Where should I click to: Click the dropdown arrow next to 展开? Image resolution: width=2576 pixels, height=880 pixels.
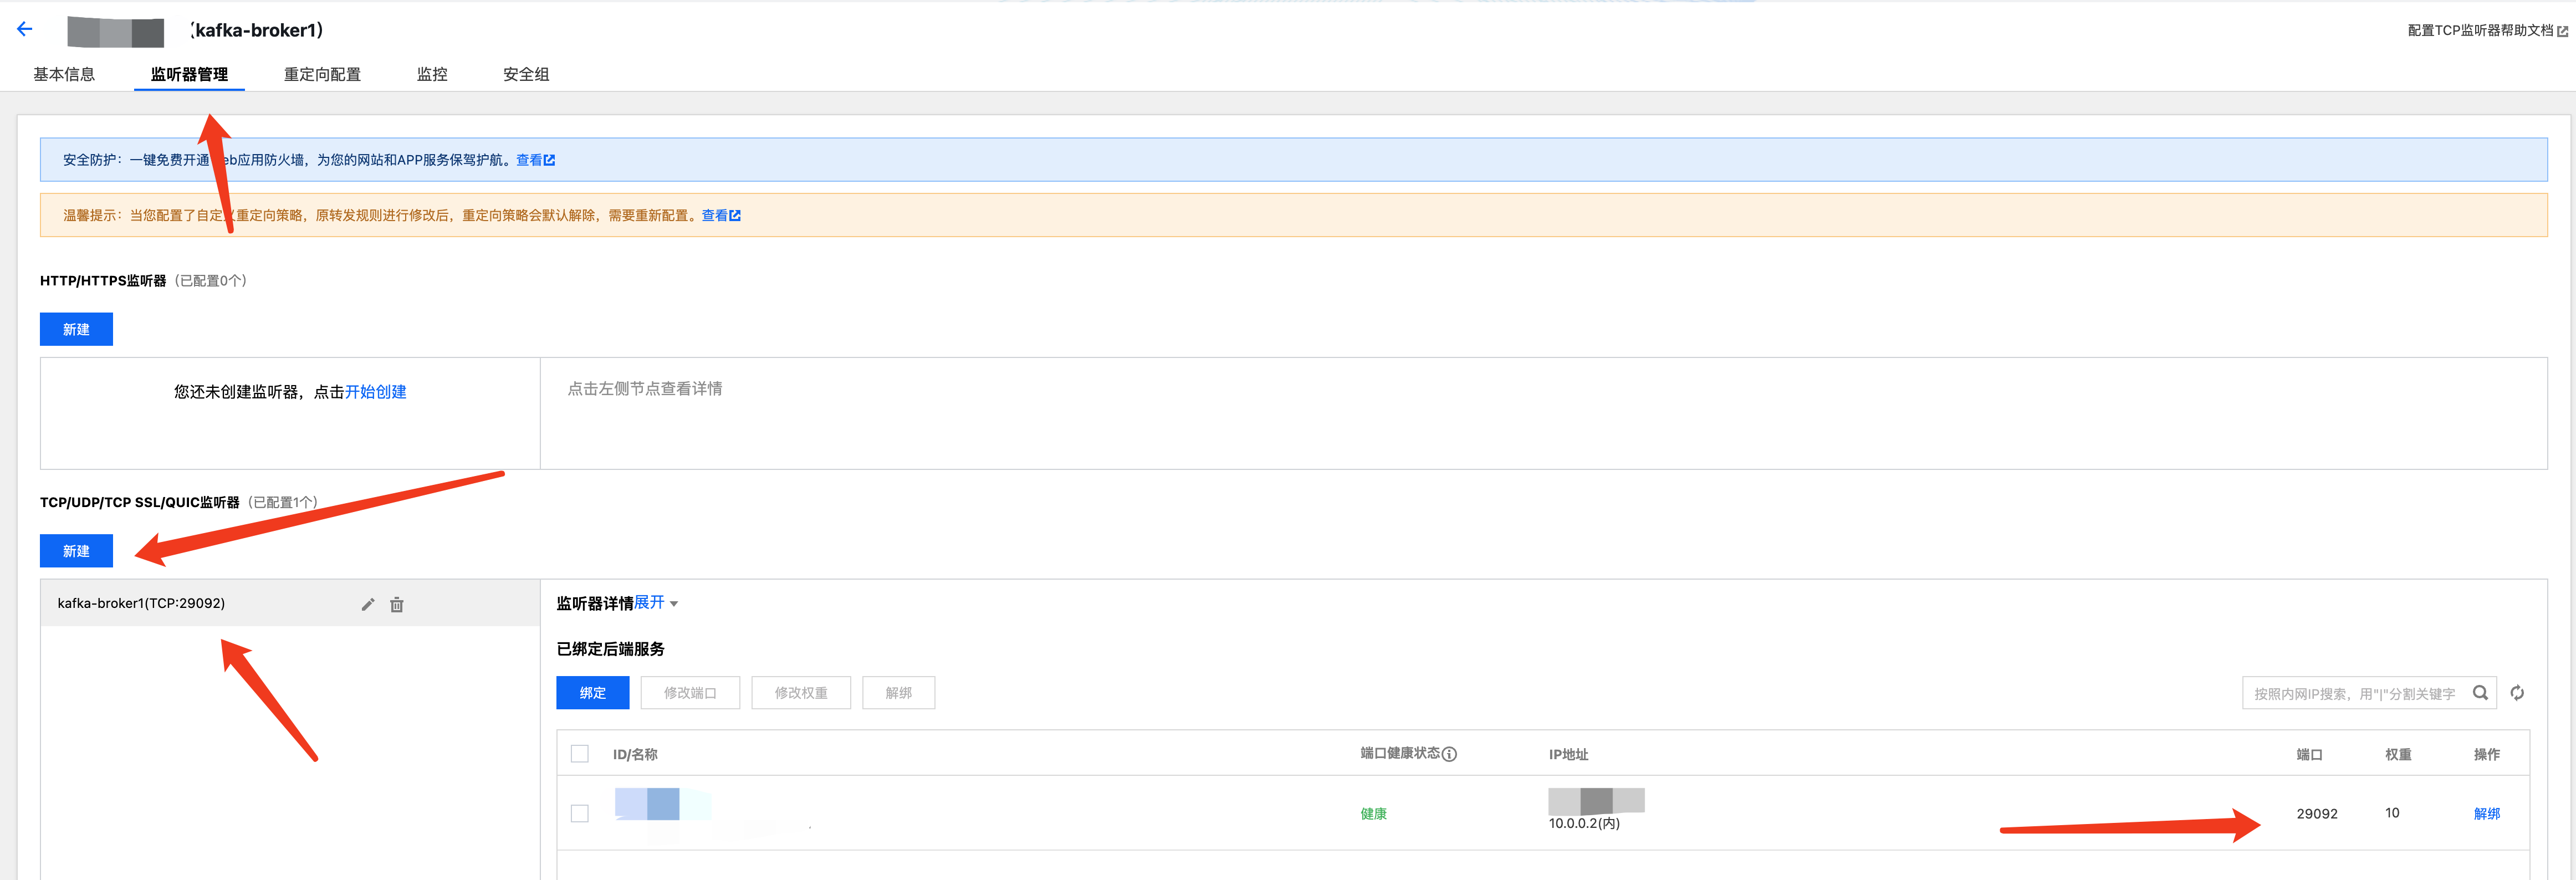pos(674,604)
